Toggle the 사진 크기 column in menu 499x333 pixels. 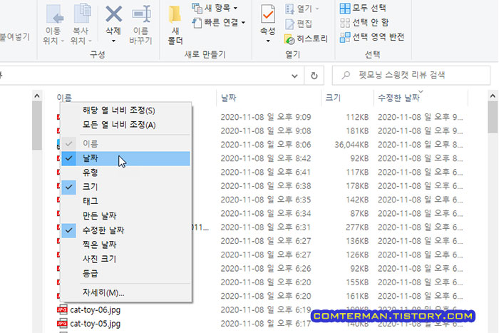126,259
